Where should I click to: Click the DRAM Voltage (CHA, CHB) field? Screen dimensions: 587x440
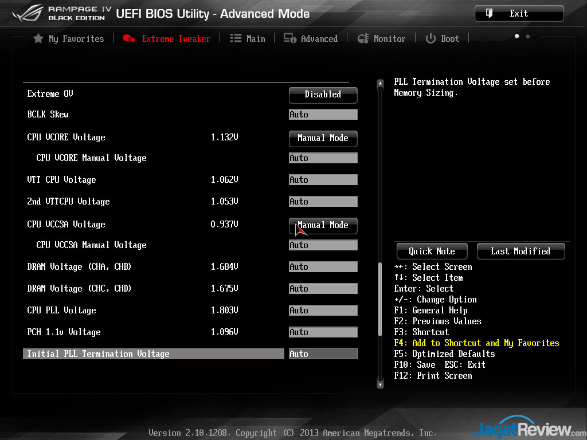pyautogui.click(x=323, y=267)
